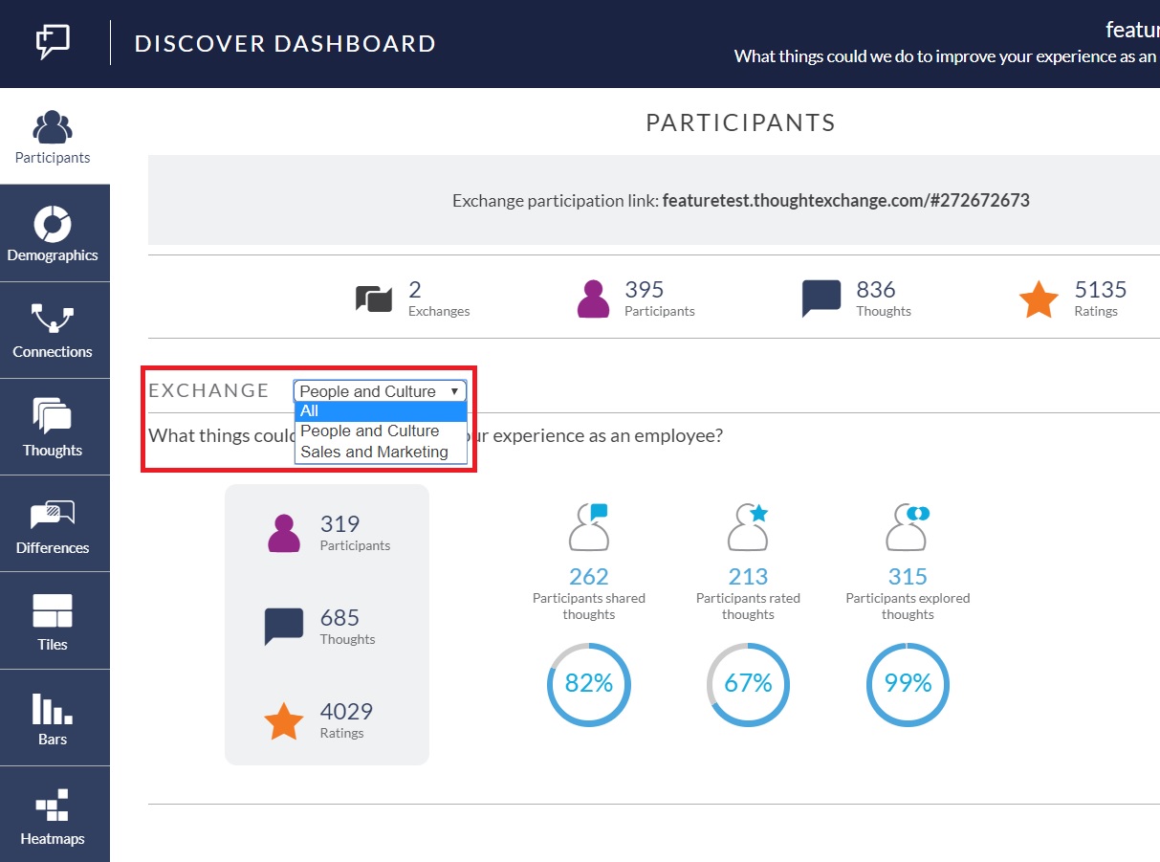Open the Participants sidebar section

[53, 137]
